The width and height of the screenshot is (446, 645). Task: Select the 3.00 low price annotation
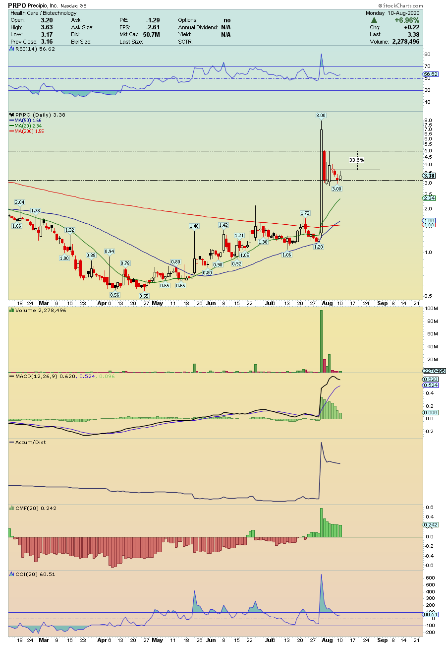pyautogui.click(x=336, y=189)
